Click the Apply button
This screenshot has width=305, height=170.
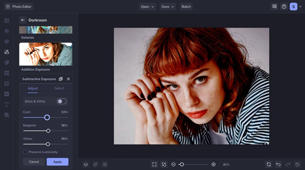point(57,162)
